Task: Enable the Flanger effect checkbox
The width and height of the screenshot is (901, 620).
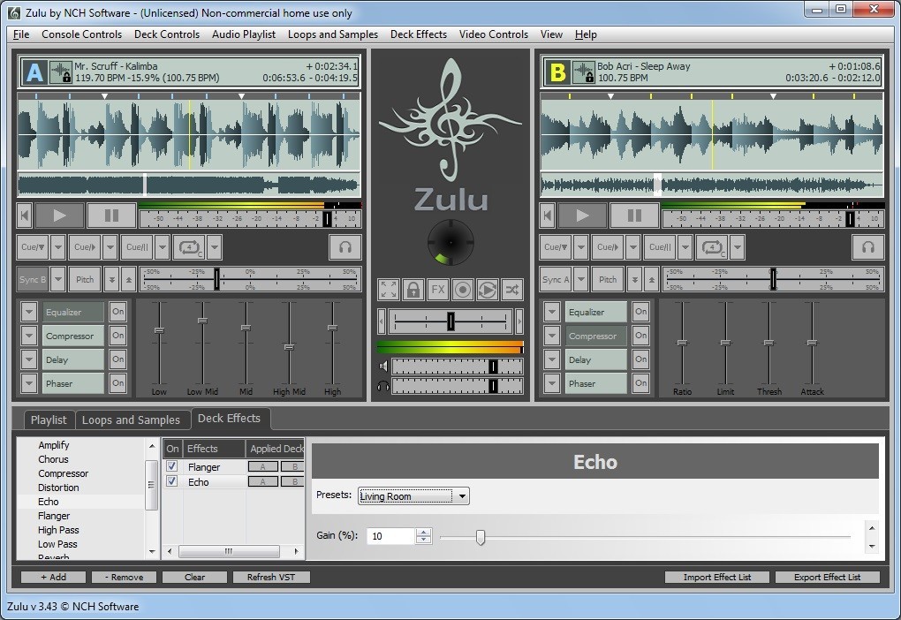Action: (x=172, y=466)
